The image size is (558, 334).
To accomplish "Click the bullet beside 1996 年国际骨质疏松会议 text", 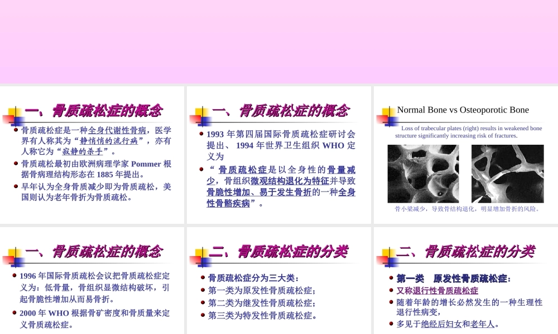I will pyautogui.click(x=15, y=276).
